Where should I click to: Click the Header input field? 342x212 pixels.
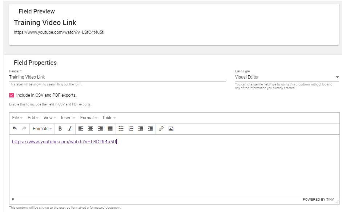[x=117, y=77]
